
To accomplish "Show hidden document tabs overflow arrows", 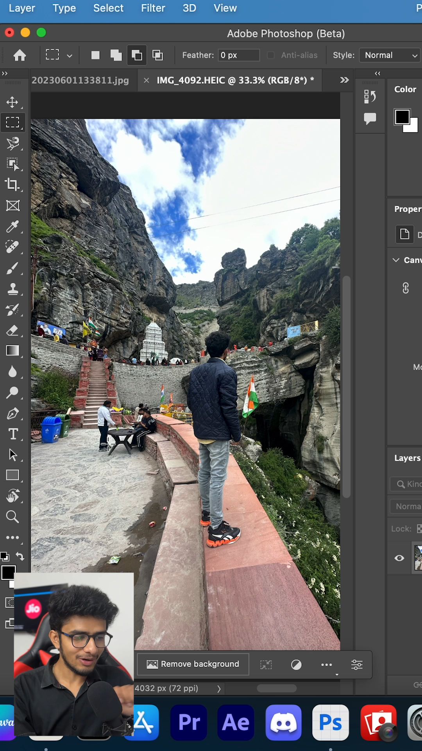I will coord(344,80).
